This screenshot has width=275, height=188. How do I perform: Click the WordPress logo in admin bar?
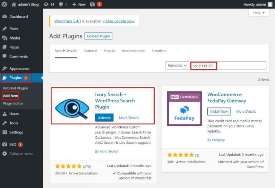tap(4, 4)
